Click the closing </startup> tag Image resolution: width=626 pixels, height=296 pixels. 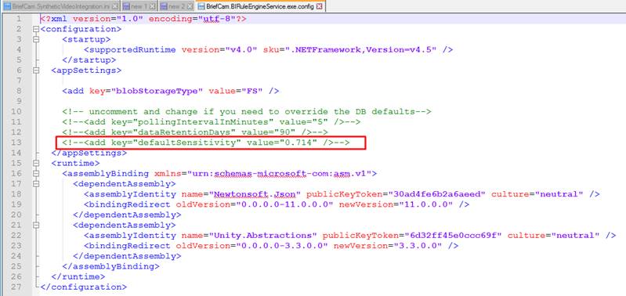(x=89, y=60)
